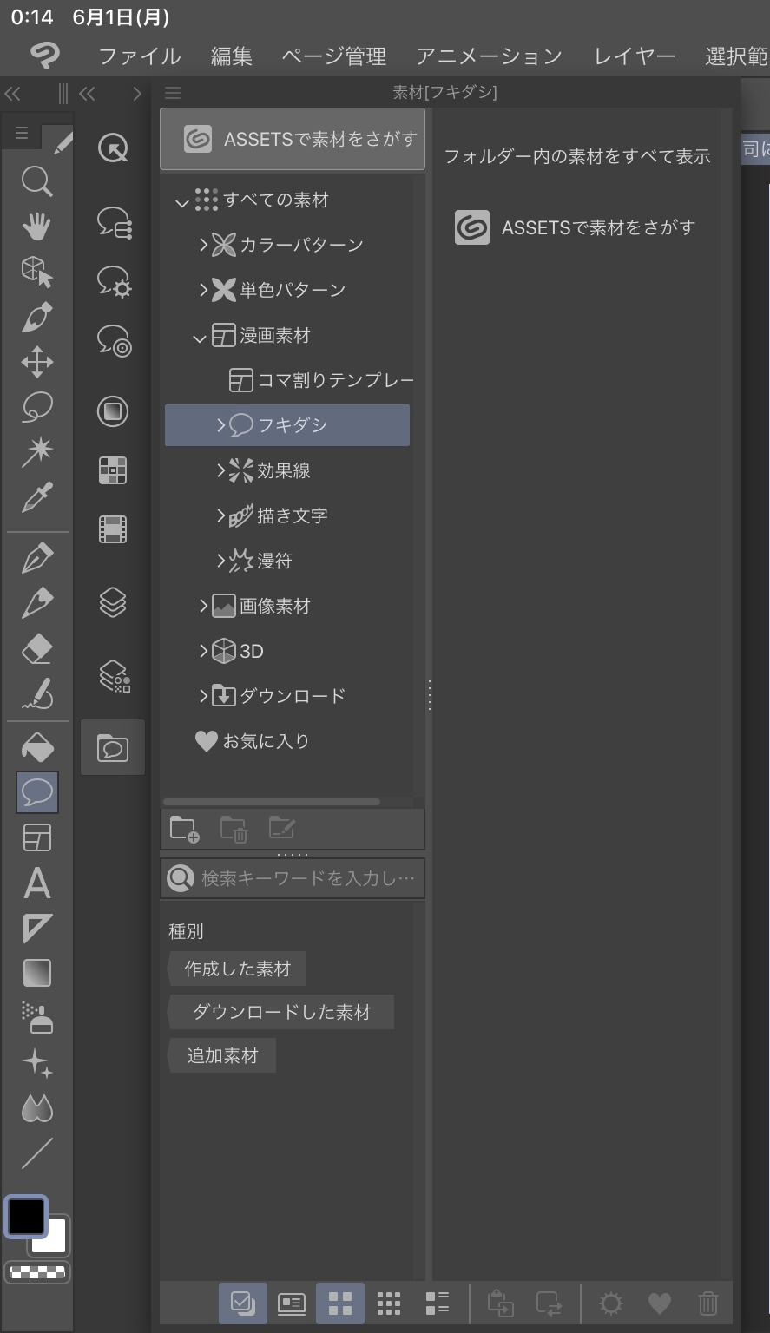This screenshot has height=1333, width=770.
Task: Filter by 追加素材 tag
Action: 222,1056
